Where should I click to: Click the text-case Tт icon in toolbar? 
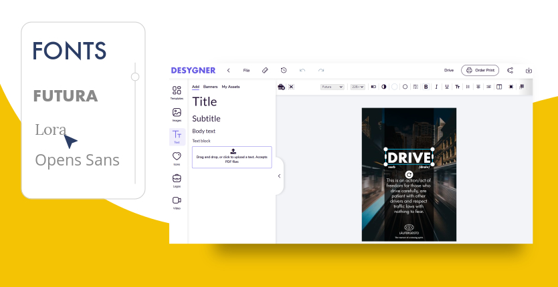pyautogui.click(x=458, y=87)
